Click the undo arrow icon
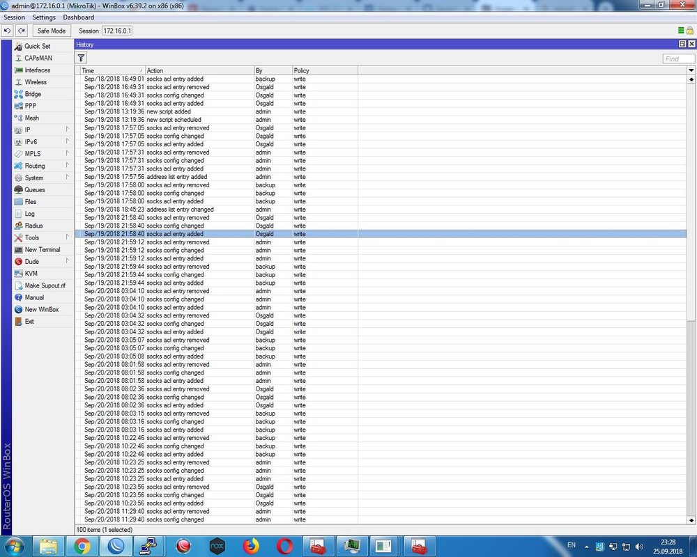This screenshot has height=557, width=697. [x=8, y=31]
